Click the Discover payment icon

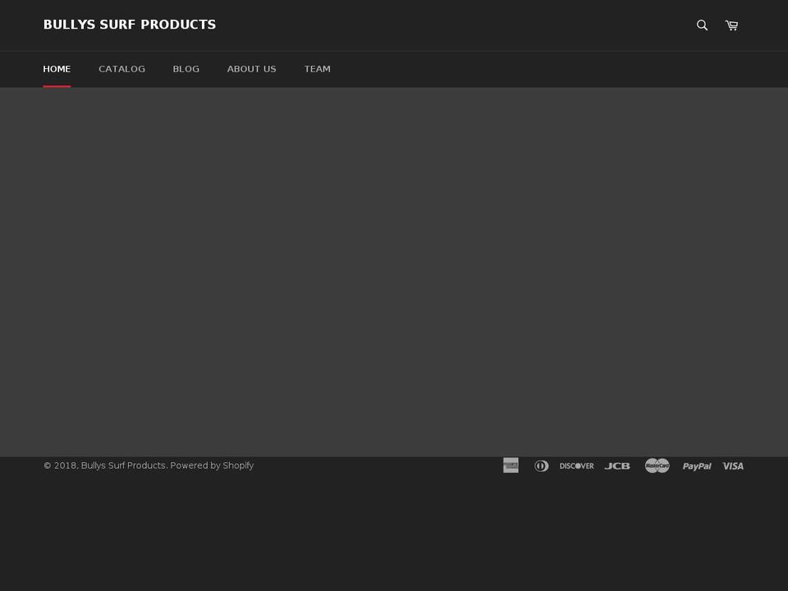576,466
